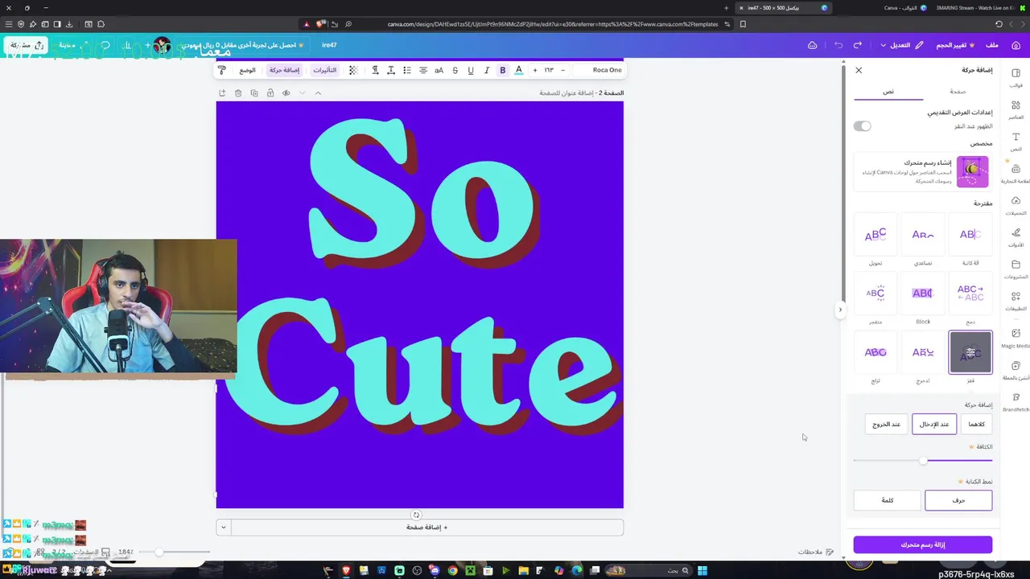
Task: Select 'on exit' (عند الخروج) animation timing
Action: (x=887, y=424)
